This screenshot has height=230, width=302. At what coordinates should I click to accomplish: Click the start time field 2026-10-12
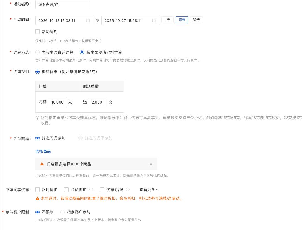coord(64,21)
